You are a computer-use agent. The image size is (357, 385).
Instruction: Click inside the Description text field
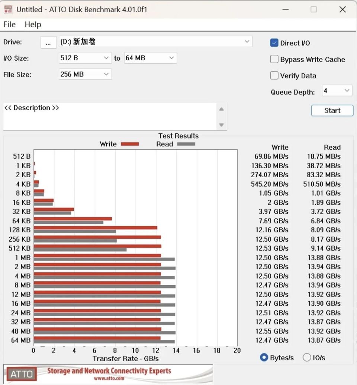coord(110,117)
